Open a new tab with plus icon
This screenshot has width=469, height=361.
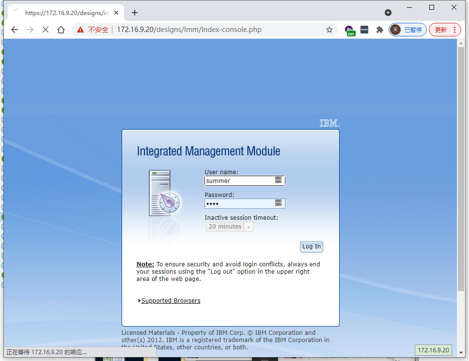pyautogui.click(x=135, y=13)
